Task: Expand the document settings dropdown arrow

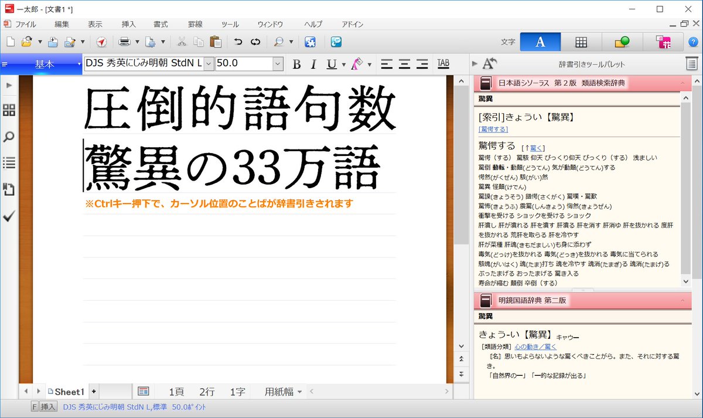Action: (x=163, y=42)
